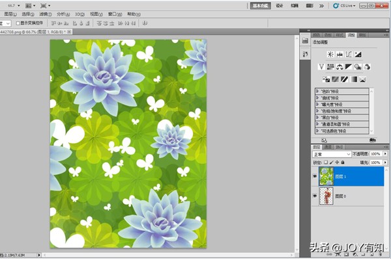Hide 图层 1 using its eye icon
The height and width of the screenshot is (260, 391).
(315, 176)
